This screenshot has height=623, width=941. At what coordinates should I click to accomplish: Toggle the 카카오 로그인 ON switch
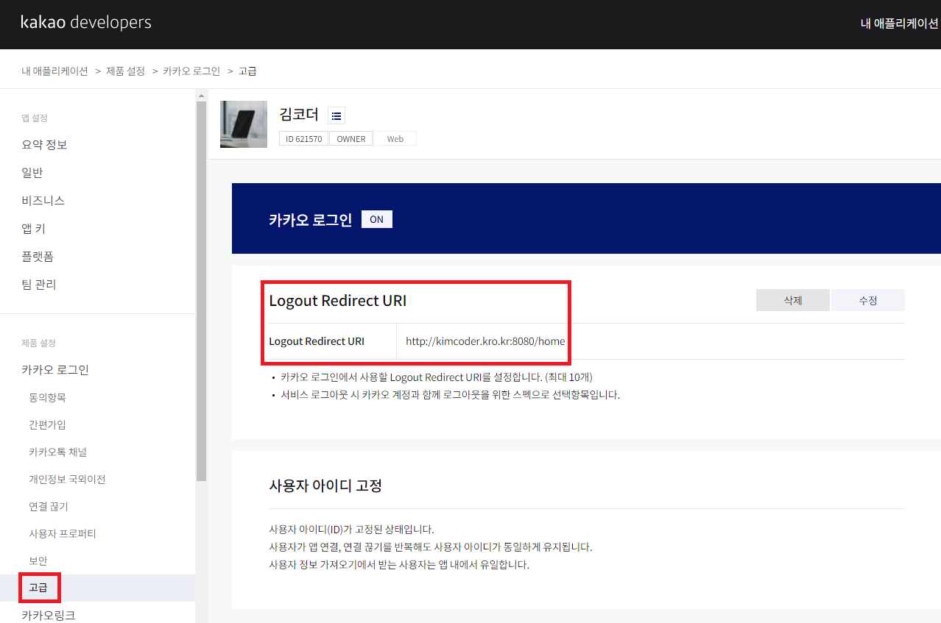point(377,219)
